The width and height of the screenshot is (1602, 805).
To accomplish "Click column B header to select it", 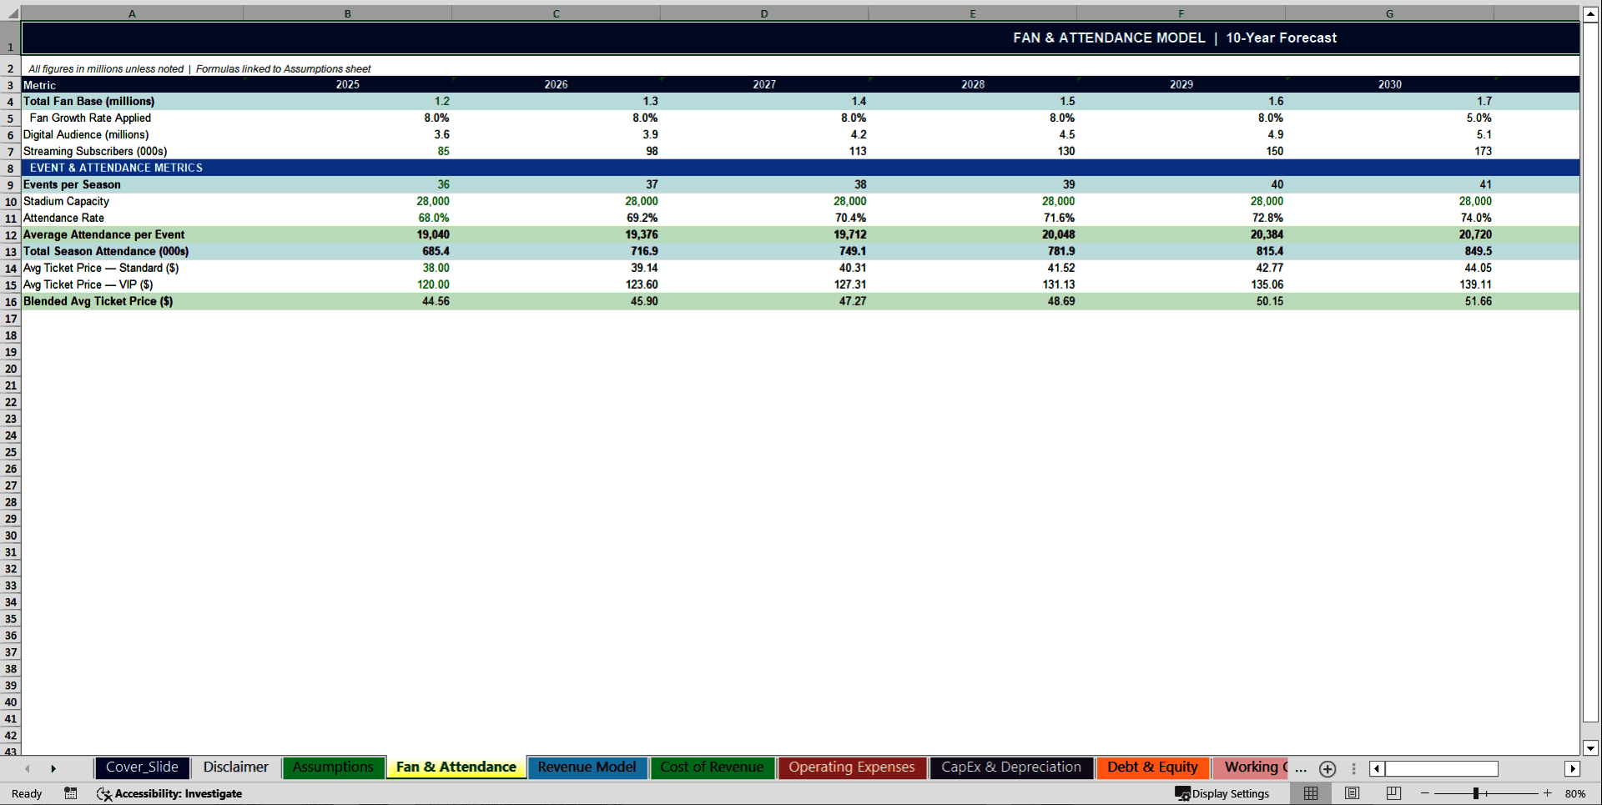I will pos(347,13).
